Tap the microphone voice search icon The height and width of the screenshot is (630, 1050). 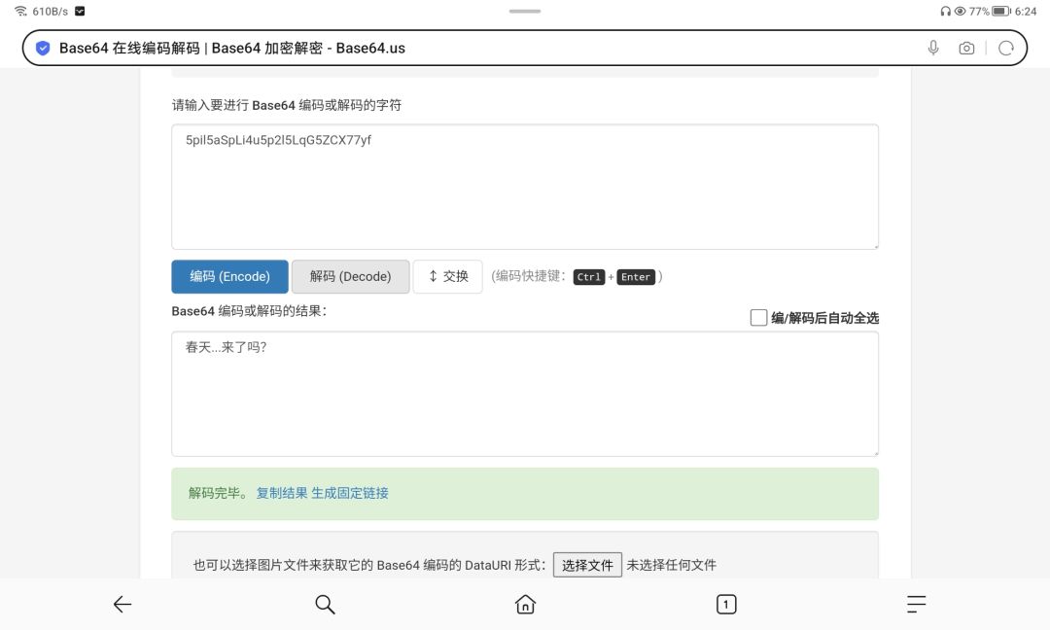click(933, 49)
